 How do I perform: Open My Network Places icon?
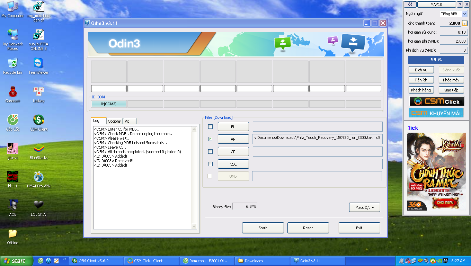[12, 40]
